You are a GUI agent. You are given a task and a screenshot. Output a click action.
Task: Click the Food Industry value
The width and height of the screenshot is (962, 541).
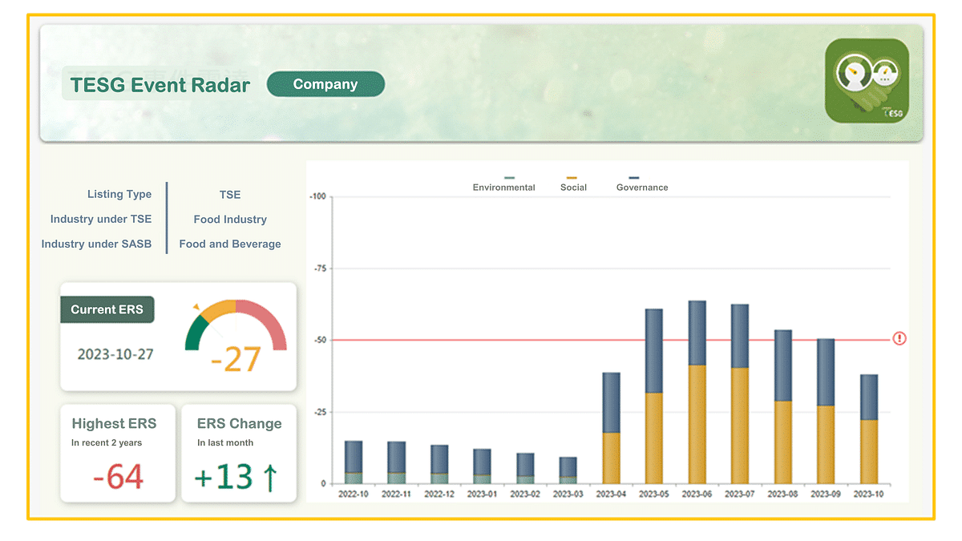point(230,220)
